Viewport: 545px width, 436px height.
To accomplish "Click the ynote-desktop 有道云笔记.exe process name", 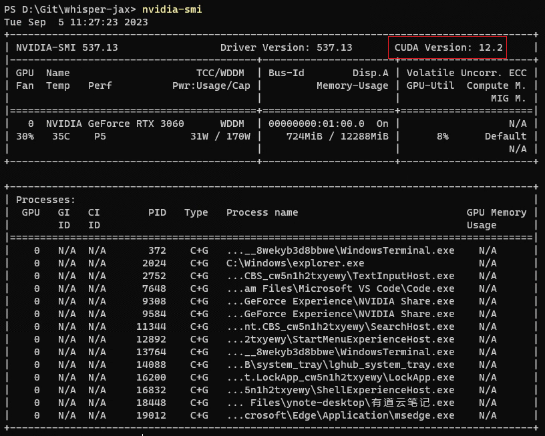I will click(340, 403).
